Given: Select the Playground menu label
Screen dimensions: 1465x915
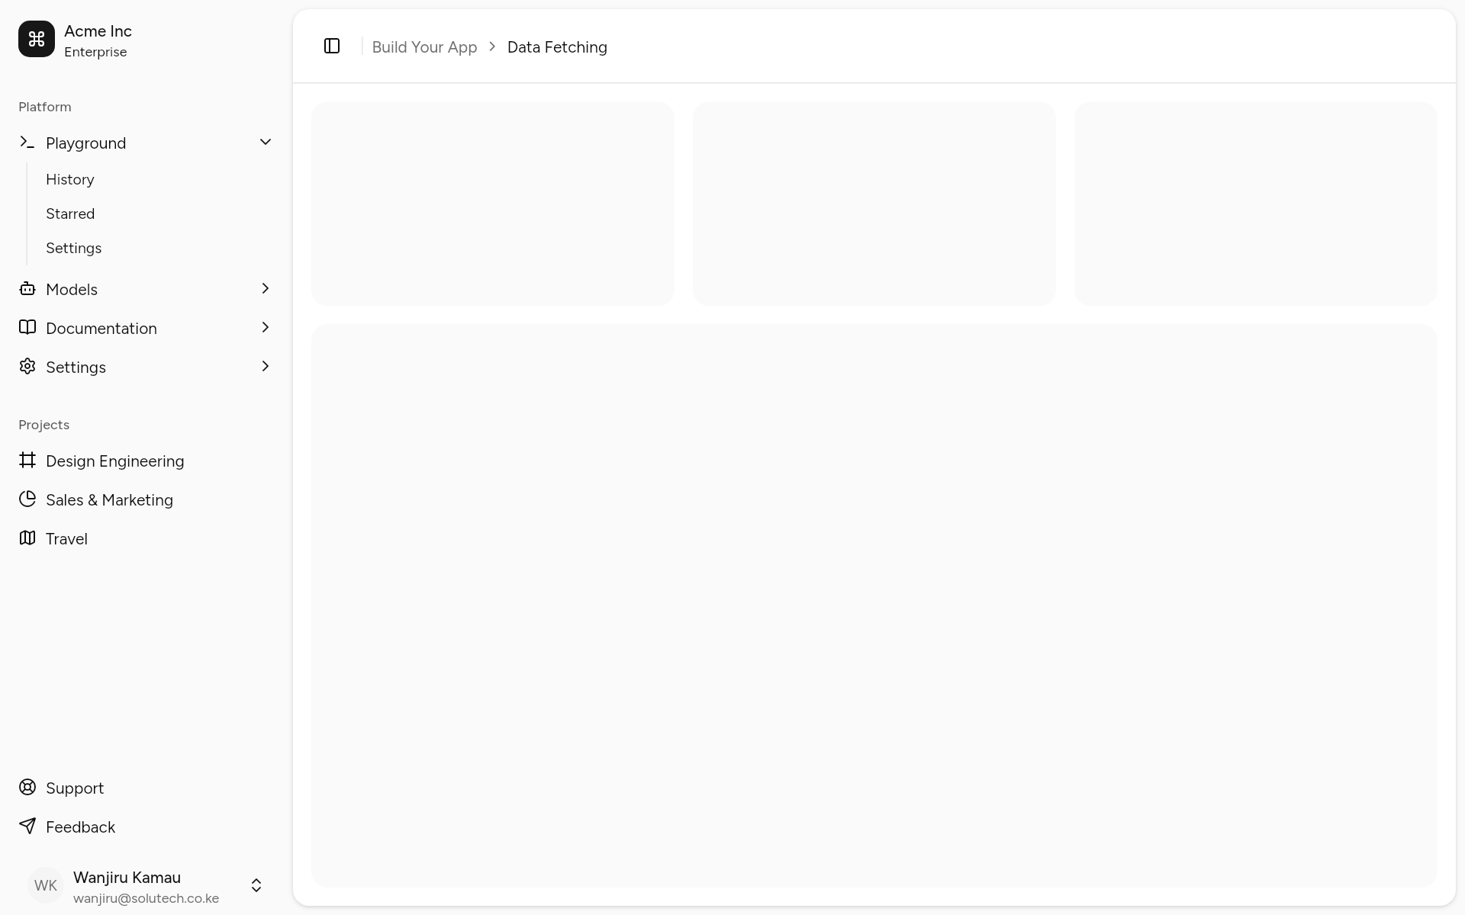Looking at the screenshot, I should pyautogui.click(x=86, y=143).
